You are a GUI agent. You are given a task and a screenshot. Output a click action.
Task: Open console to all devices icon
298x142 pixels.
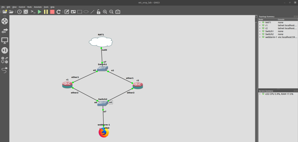point(33,12)
